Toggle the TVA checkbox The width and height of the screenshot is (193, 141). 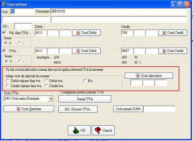4,50
